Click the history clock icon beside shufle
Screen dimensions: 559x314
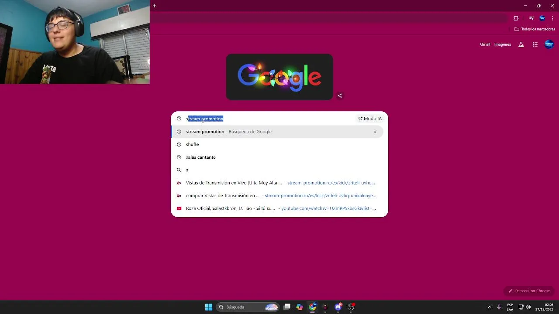179,144
